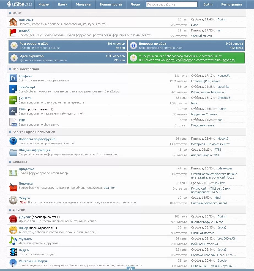Open last post Чёрный список
The height and width of the screenshot is (271, 254).
(201, 36)
